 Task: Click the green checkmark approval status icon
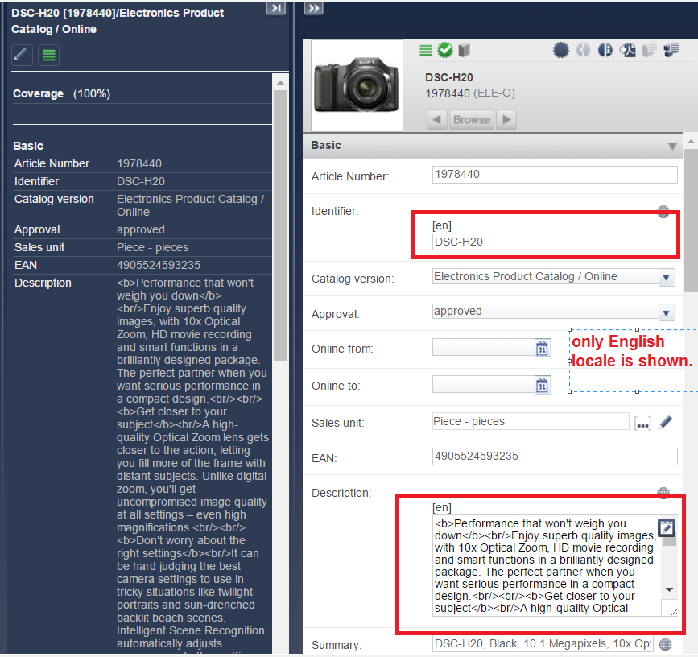coord(444,50)
